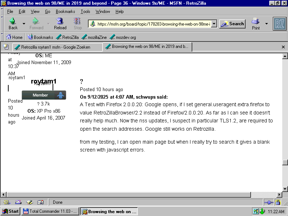Image resolution: width=288 pixels, height=216 pixels.
Task: Expand the URL bar history dropdown
Action: point(214,24)
